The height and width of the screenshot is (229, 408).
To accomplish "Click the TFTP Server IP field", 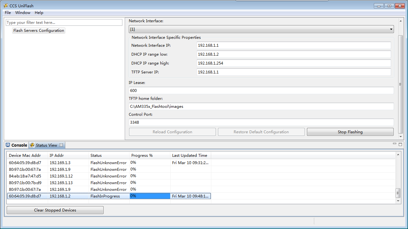I will pyautogui.click(x=294, y=72).
